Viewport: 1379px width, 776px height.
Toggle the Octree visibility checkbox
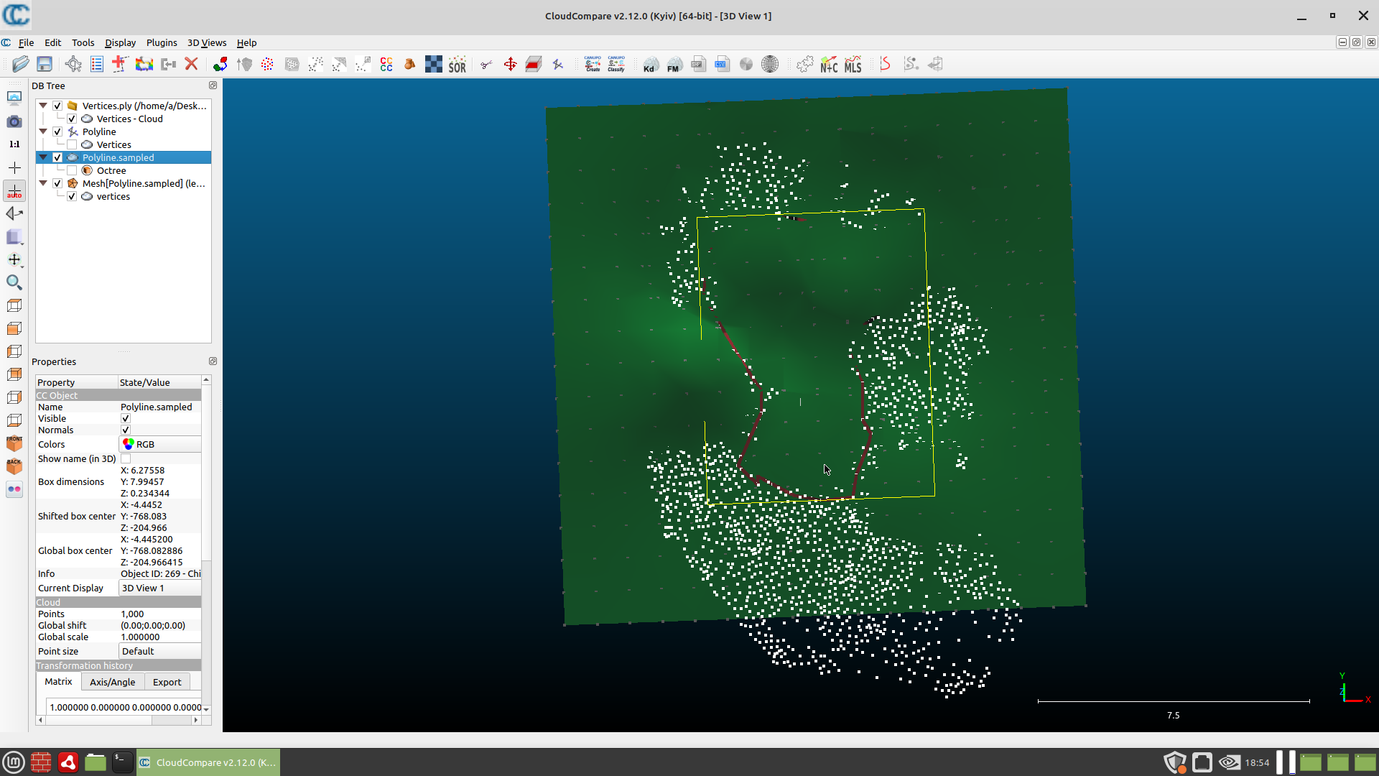click(72, 170)
